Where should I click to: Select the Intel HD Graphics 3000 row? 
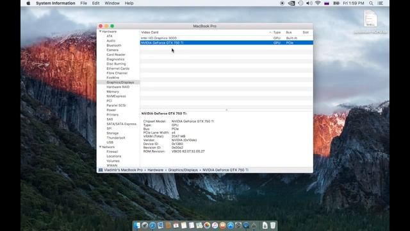[226, 38]
